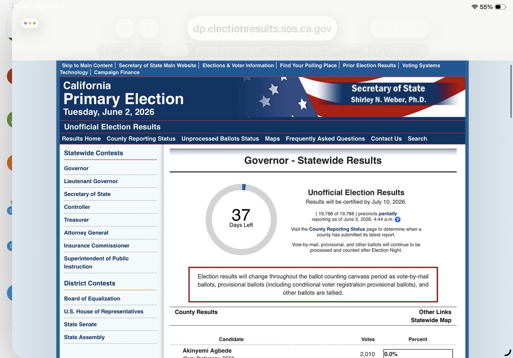This screenshot has width=513, height=358.
Task: Click the Votes column header
Action: (368, 339)
